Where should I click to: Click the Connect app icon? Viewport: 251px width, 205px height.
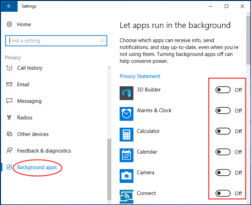click(127, 197)
